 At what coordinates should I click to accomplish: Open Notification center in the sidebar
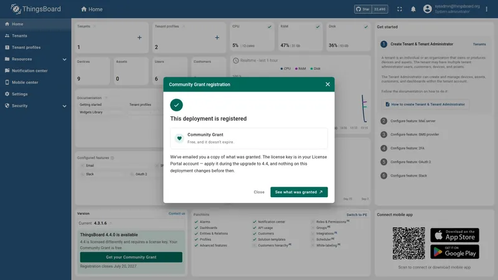[35, 71]
